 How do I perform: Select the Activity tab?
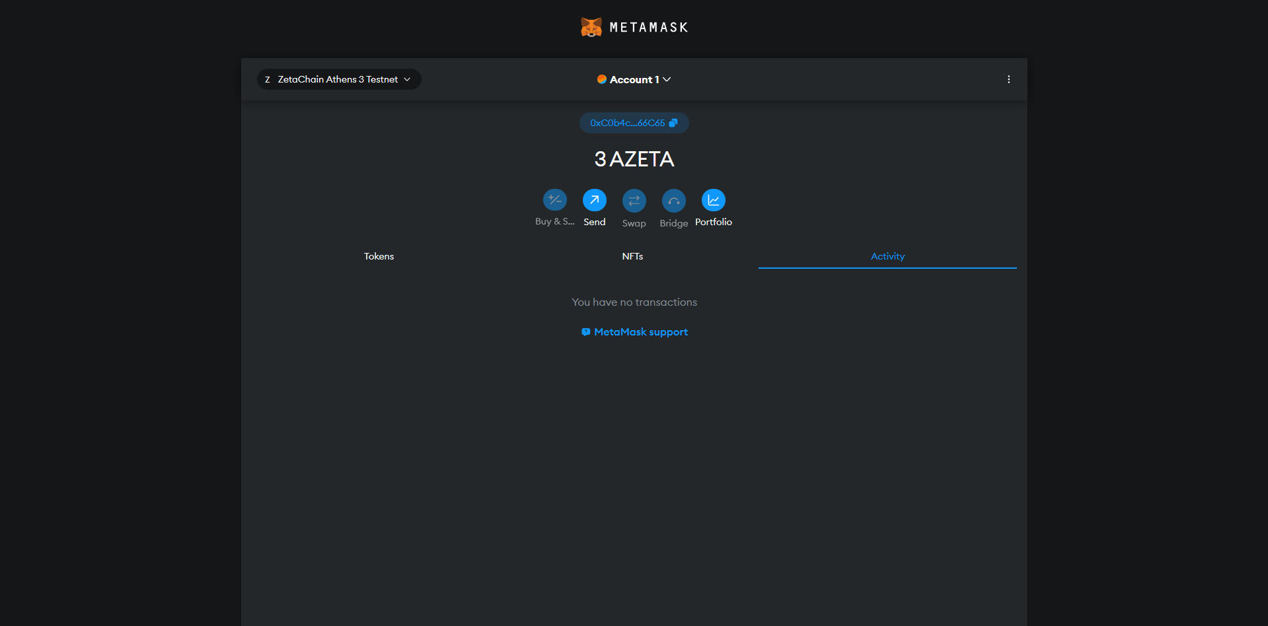(x=887, y=256)
